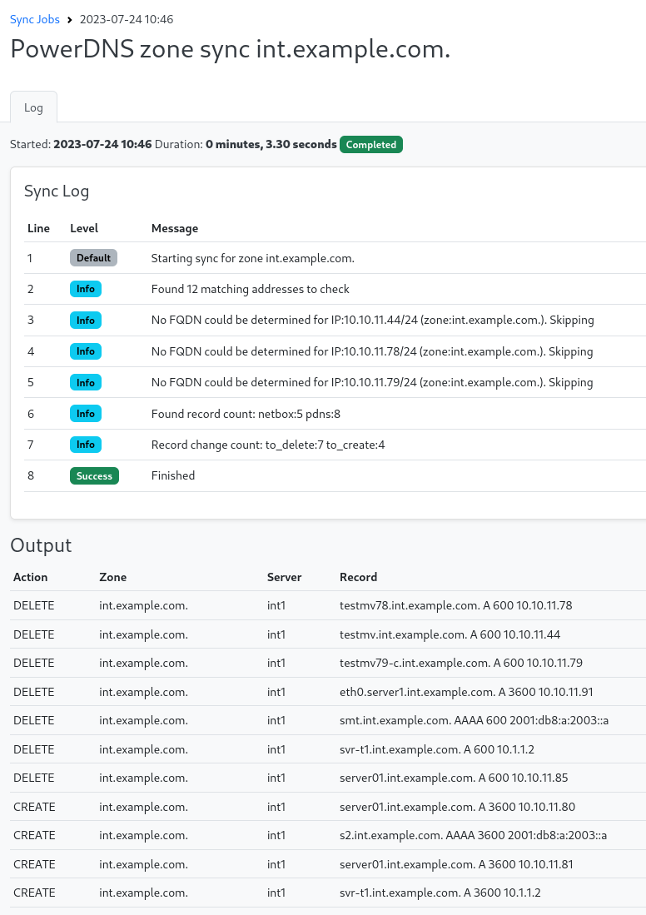Select the server01 A 3600 10.10.11.80 record
This screenshot has width=646, height=915.
(x=458, y=807)
